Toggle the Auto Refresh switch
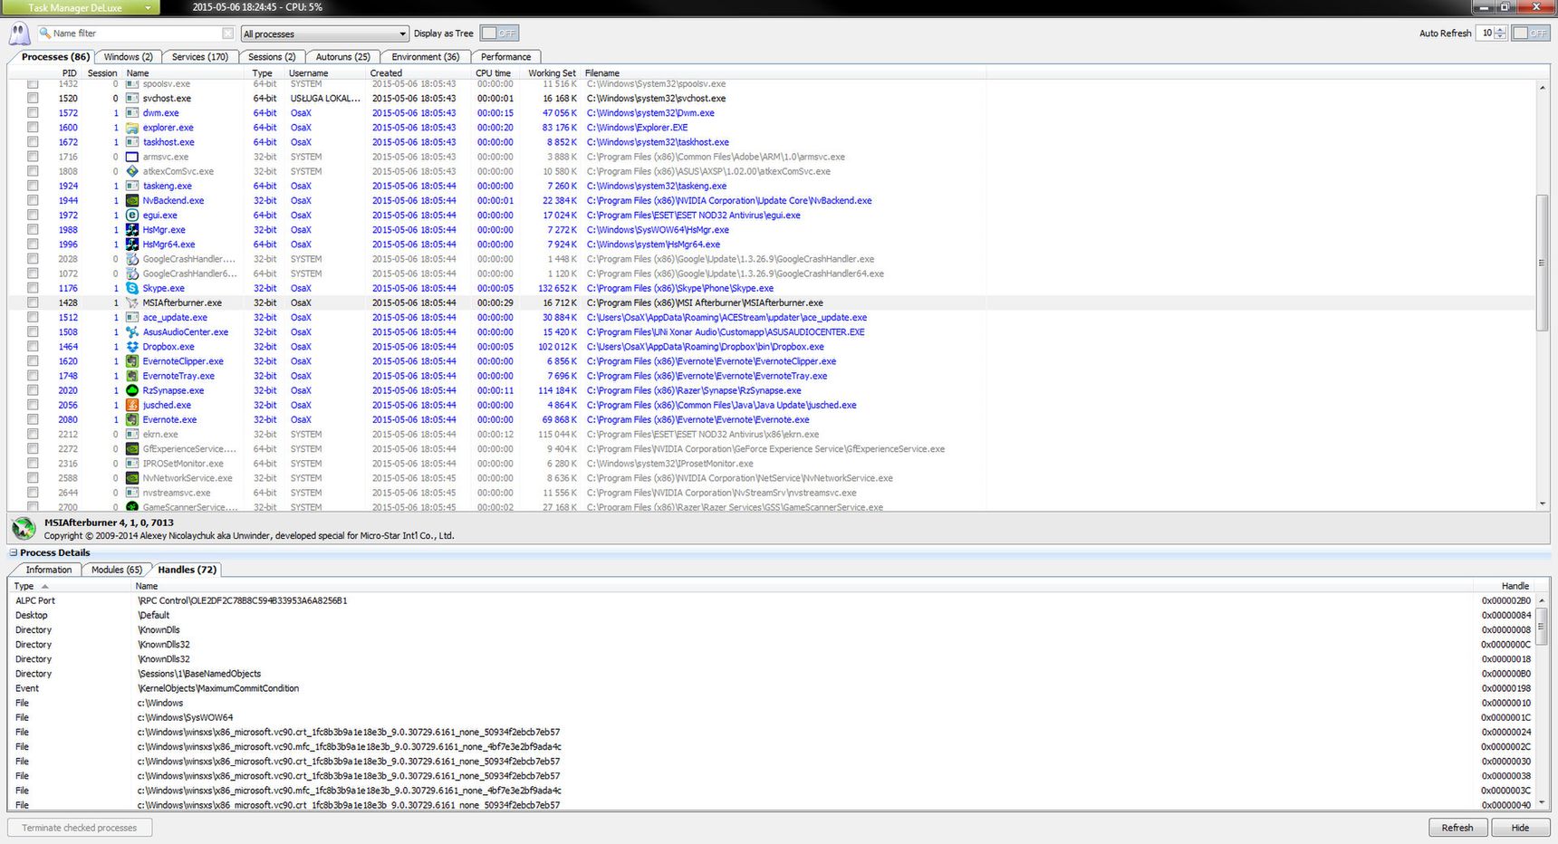The width and height of the screenshot is (1558, 844). pyautogui.click(x=1531, y=33)
